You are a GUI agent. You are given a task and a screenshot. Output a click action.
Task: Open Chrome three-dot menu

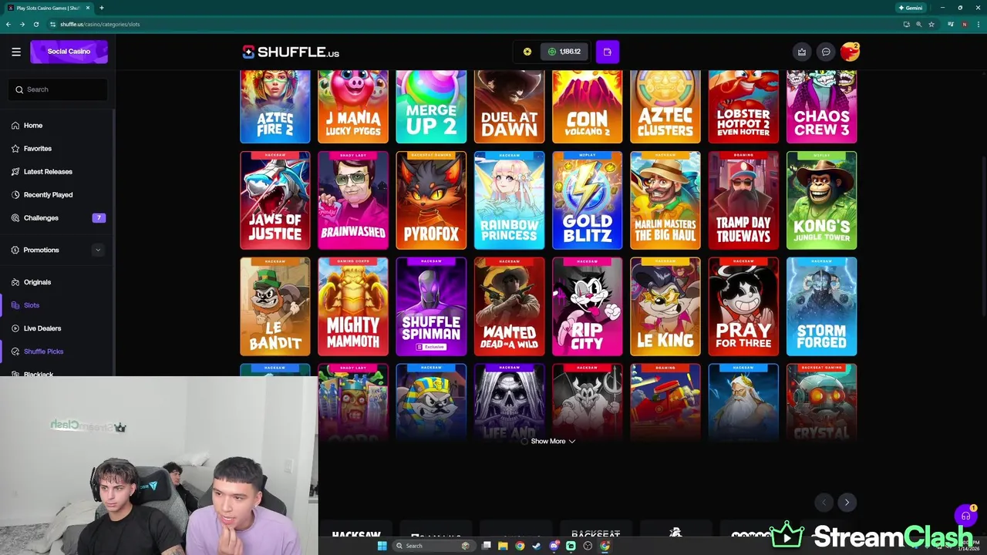(978, 24)
